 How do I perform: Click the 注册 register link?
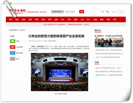[114, 12]
